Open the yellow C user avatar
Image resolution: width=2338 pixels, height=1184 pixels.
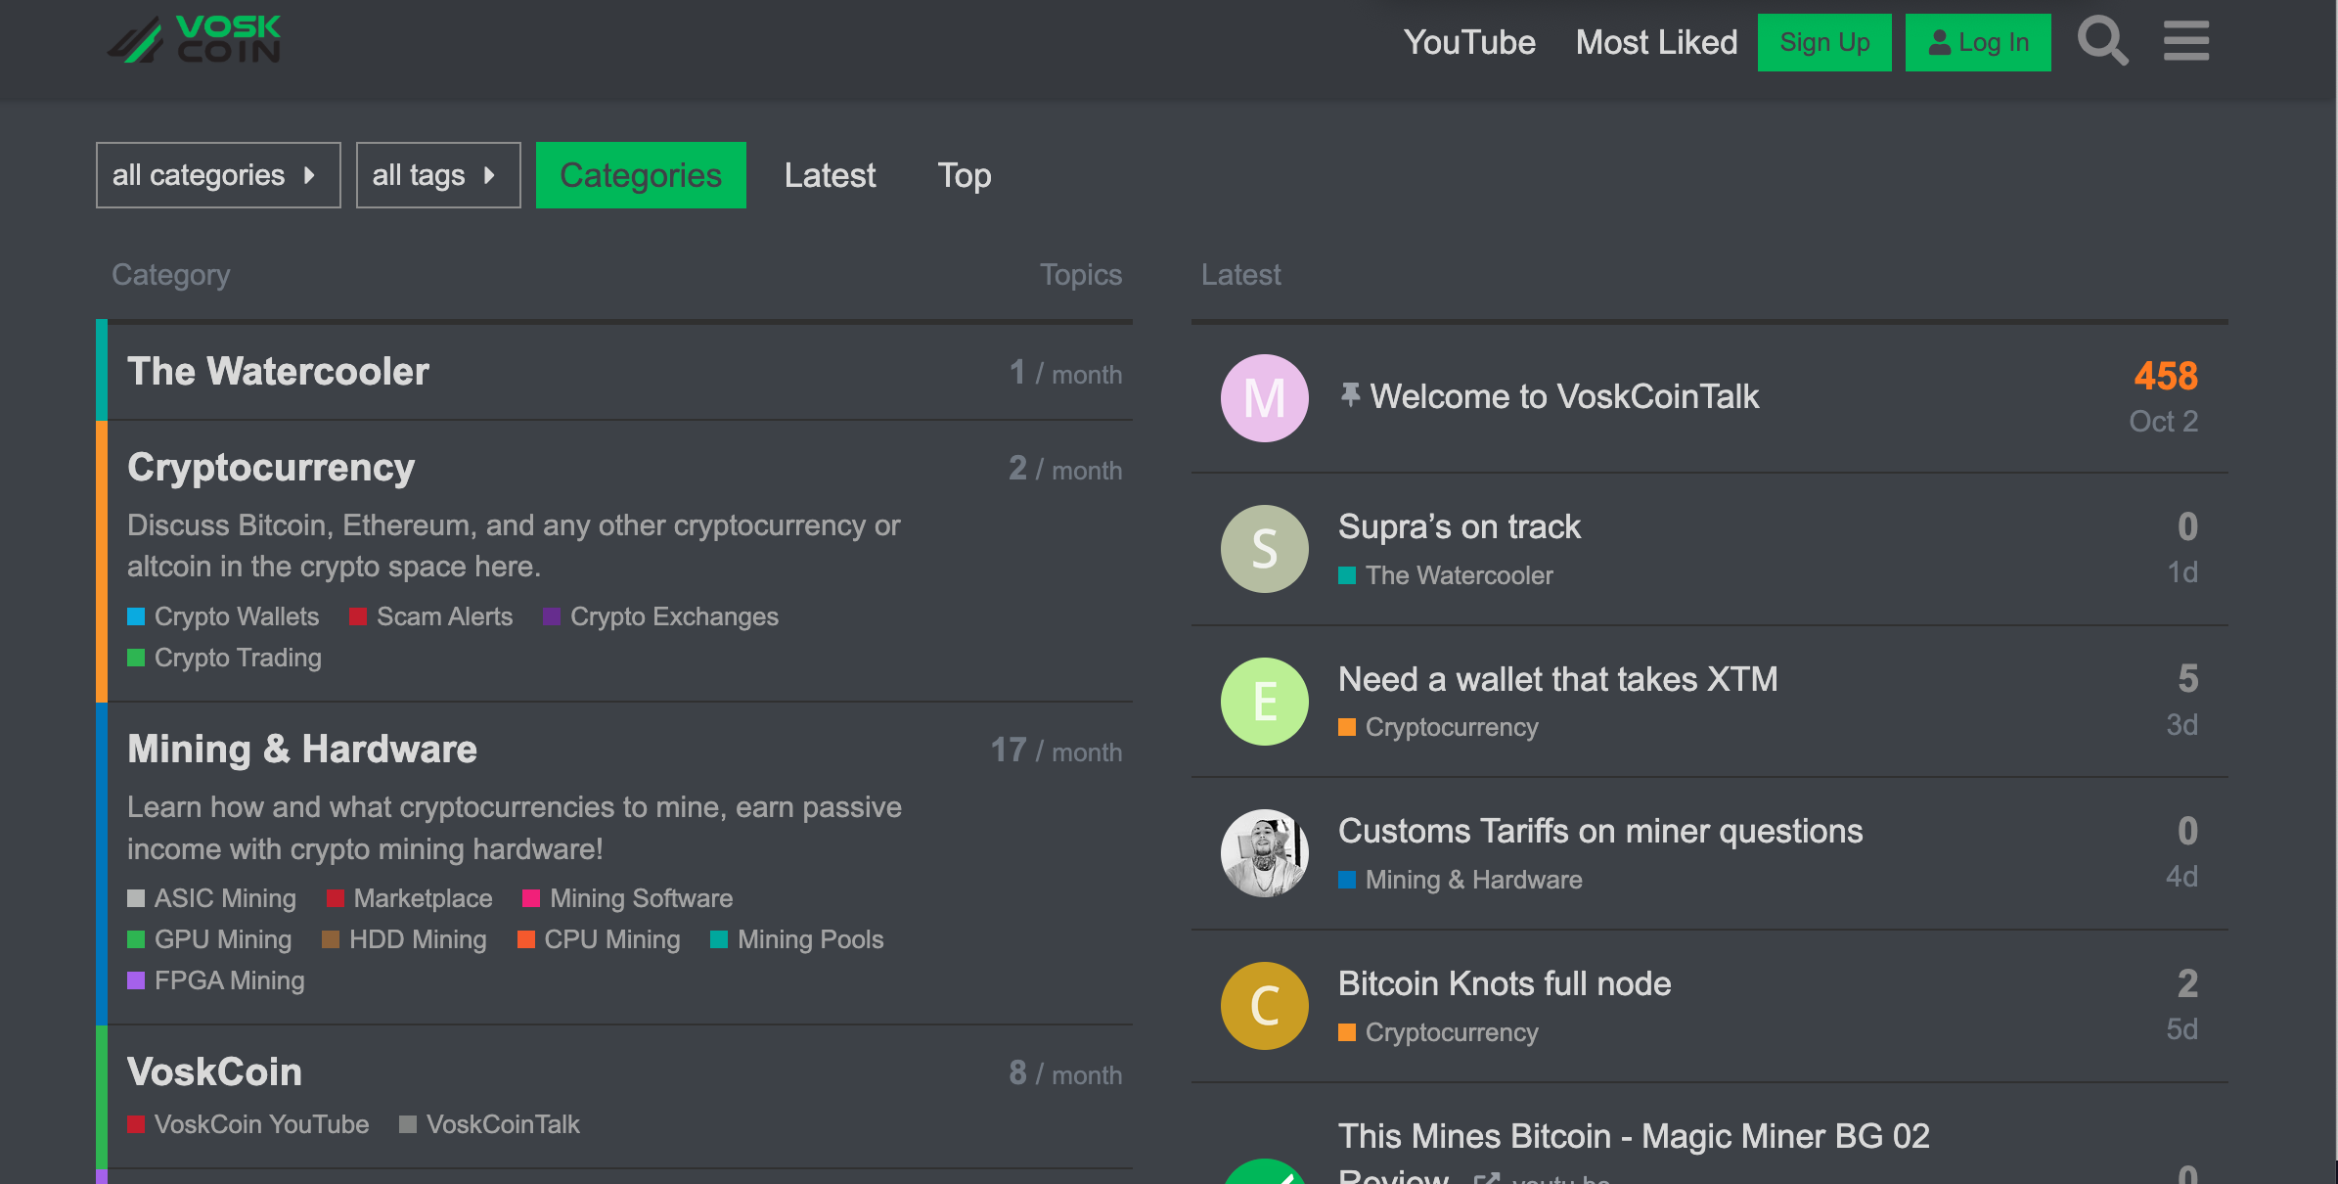pyautogui.click(x=1264, y=1006)
